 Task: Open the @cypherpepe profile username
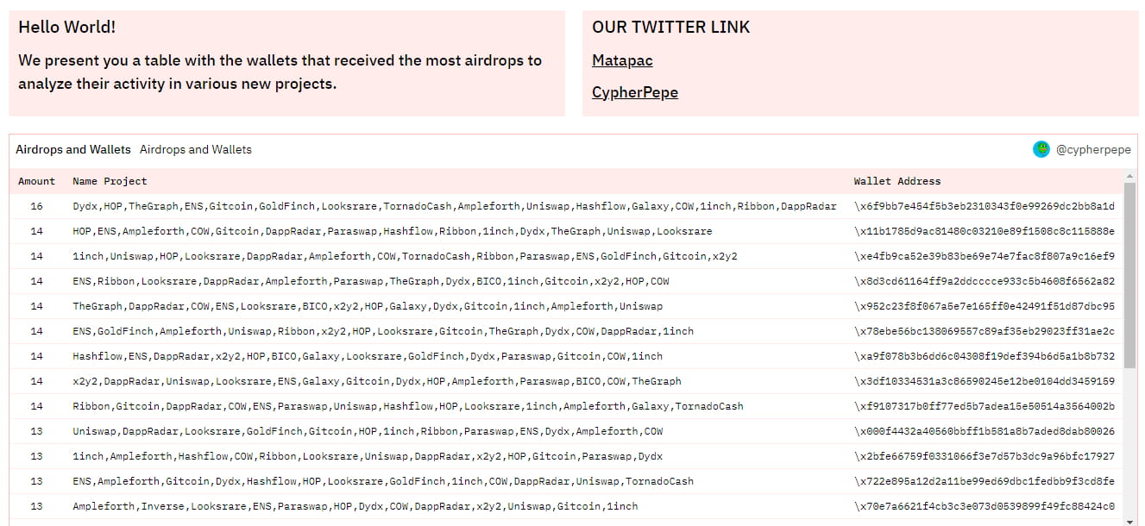pyautogui.click(x=1093, y=149)
